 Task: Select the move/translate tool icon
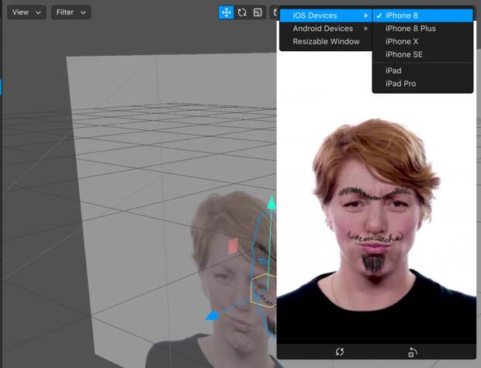click(x=226, y=12)
